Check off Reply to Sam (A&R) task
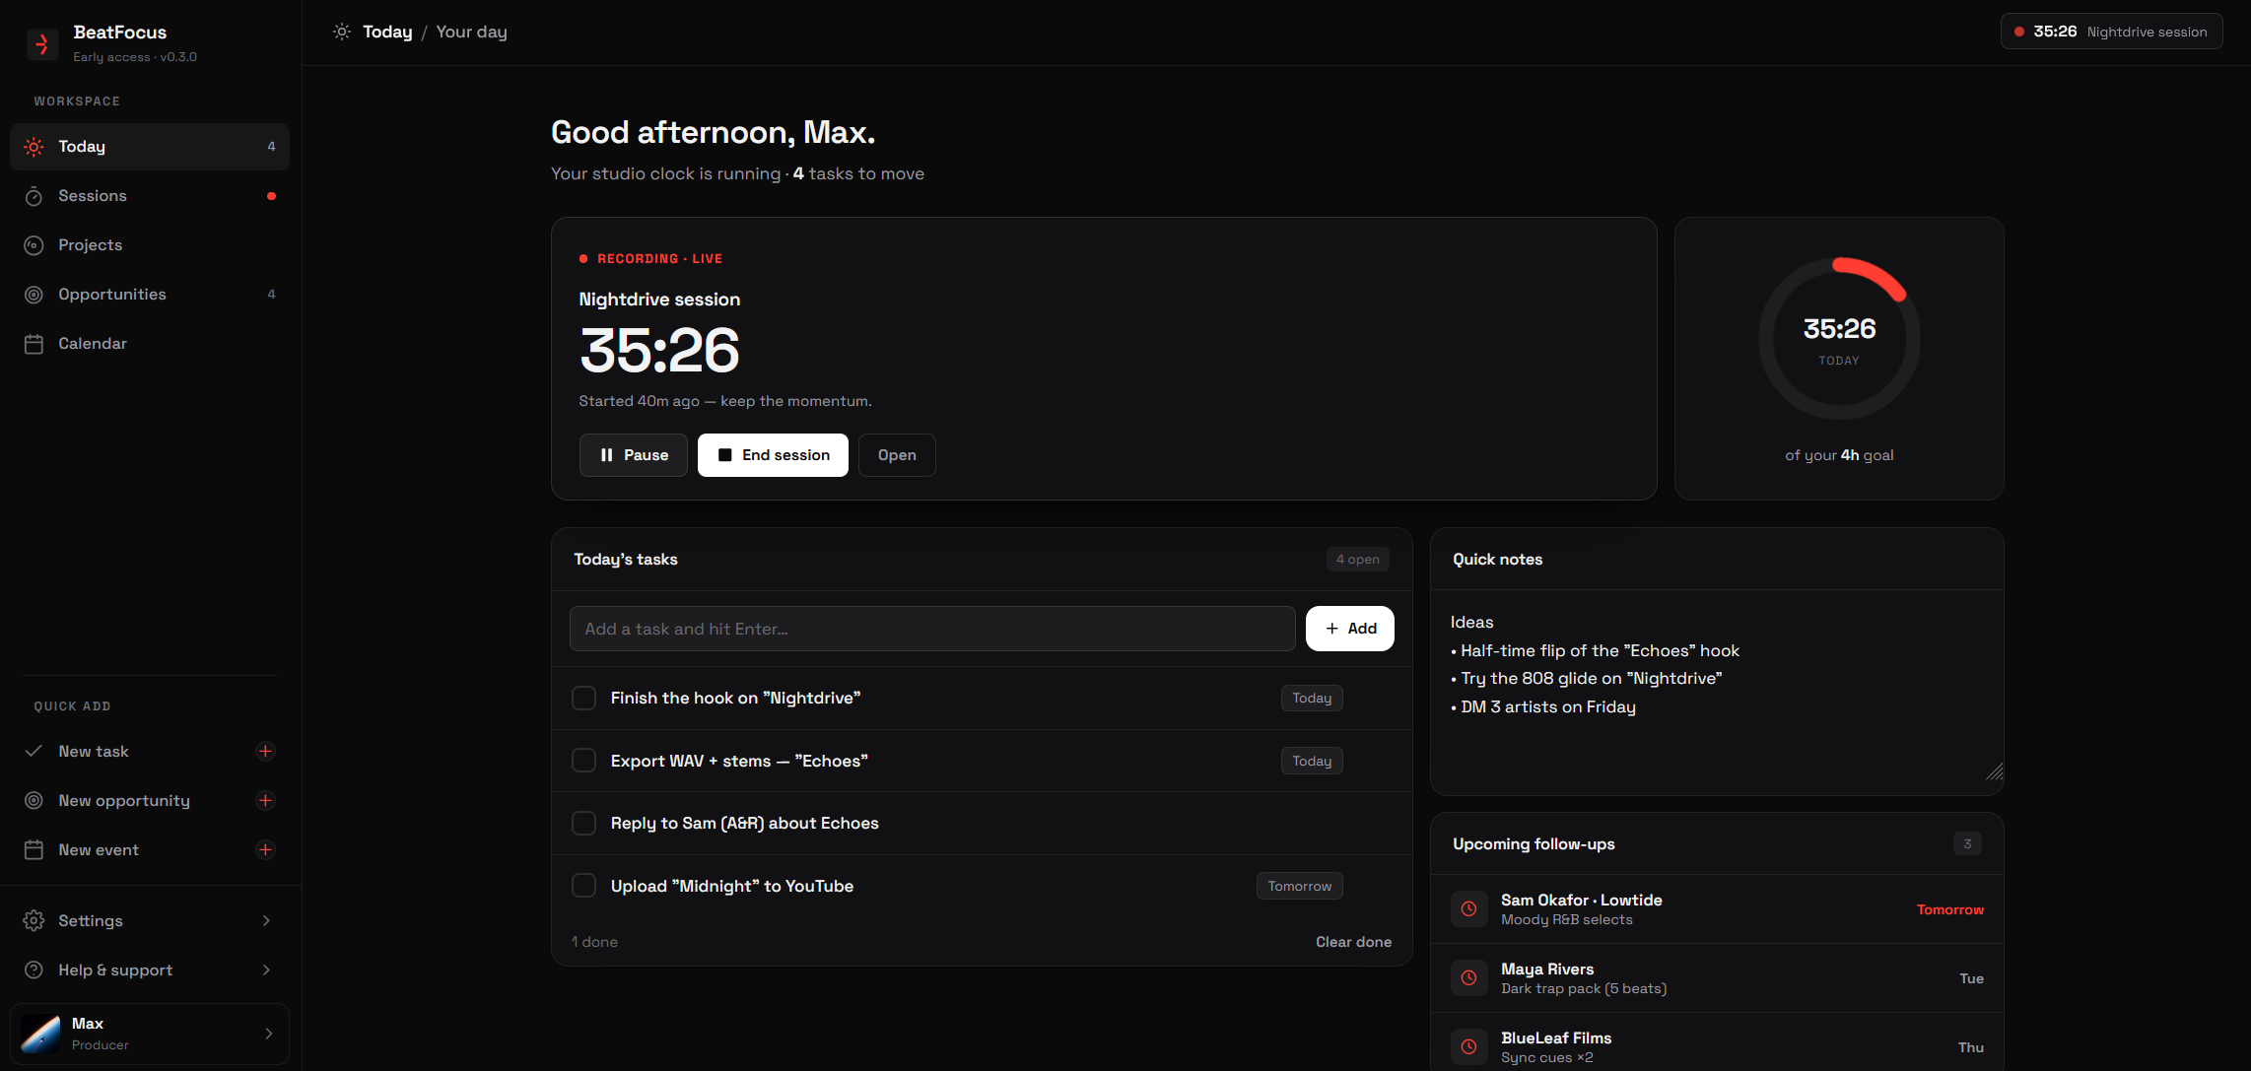2251x1071 pixels. click(x=583, y=823)
